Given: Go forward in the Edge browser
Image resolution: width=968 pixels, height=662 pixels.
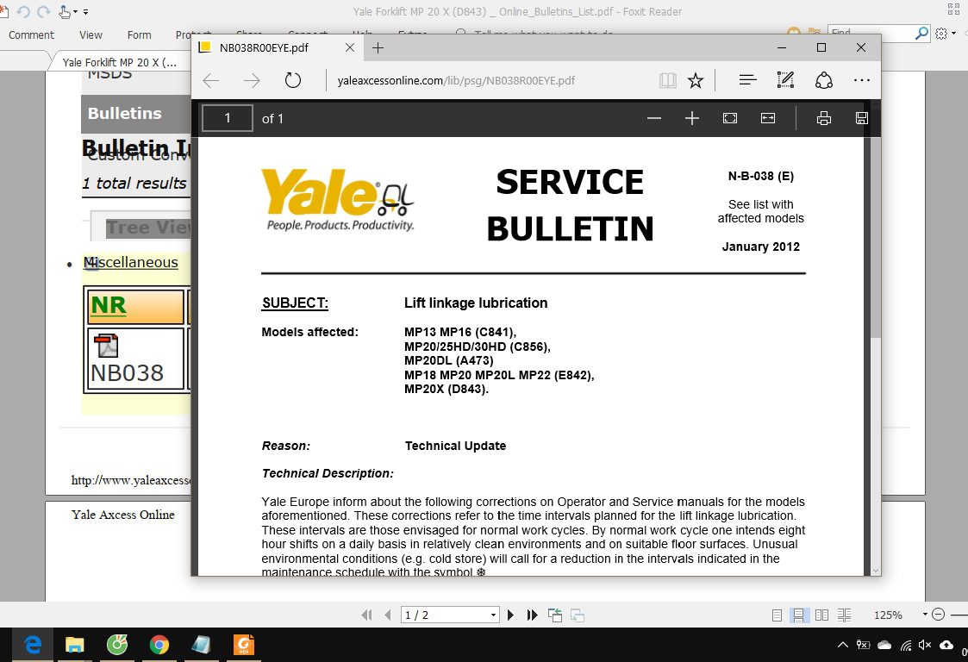Looking at the screenshot, I should [252, 80].
